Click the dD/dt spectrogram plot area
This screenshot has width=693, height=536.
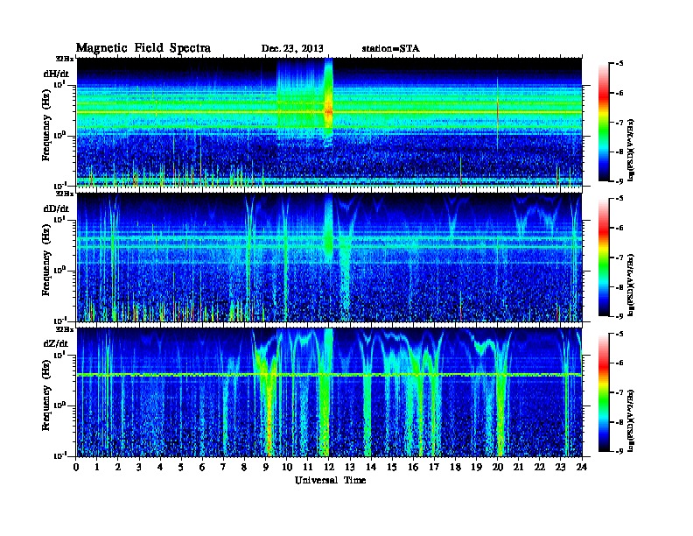click(330, 257)
